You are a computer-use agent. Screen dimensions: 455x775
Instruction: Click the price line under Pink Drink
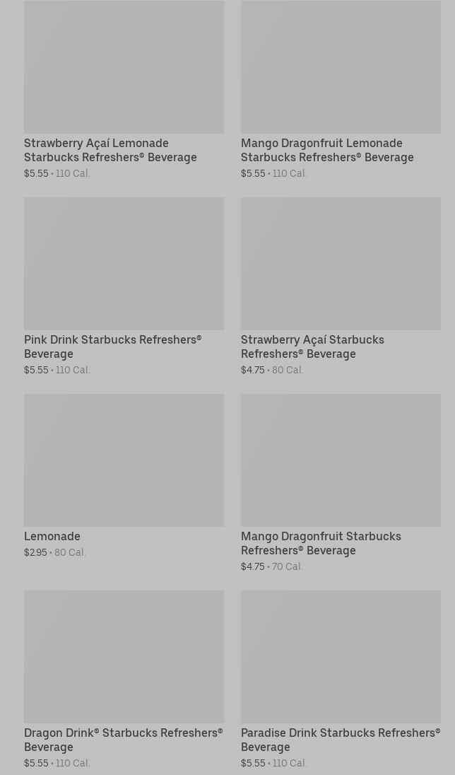click(x=57, y=370)
